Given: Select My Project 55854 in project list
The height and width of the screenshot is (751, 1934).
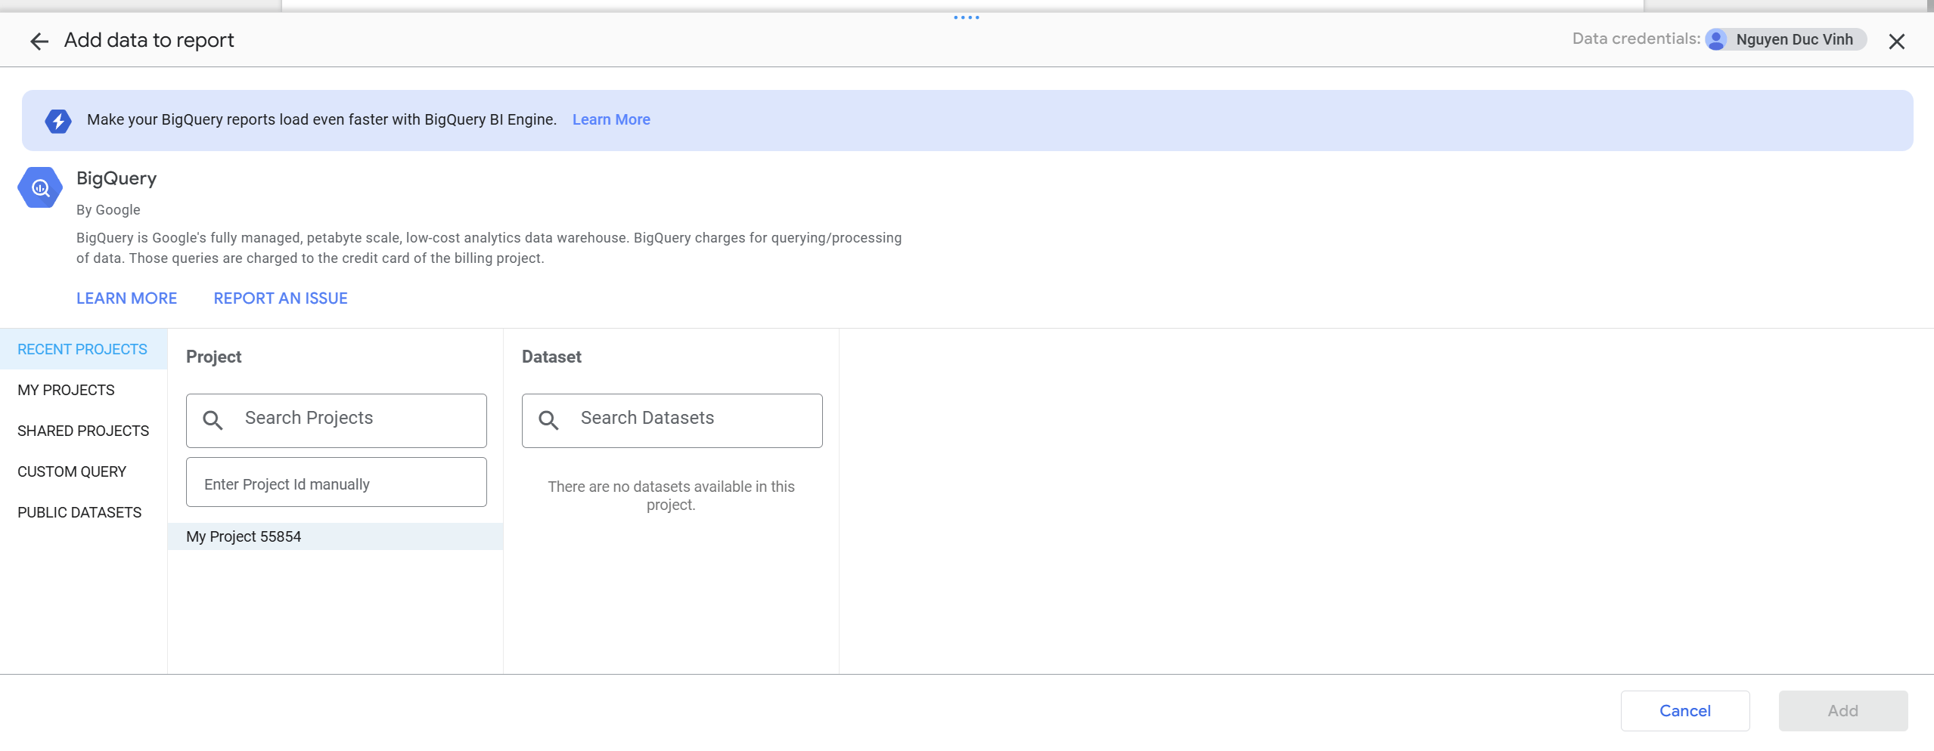Looking at the screenshot, I should coord(335,536).
